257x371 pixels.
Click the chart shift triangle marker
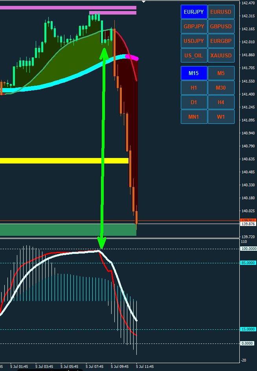(143, 2)
